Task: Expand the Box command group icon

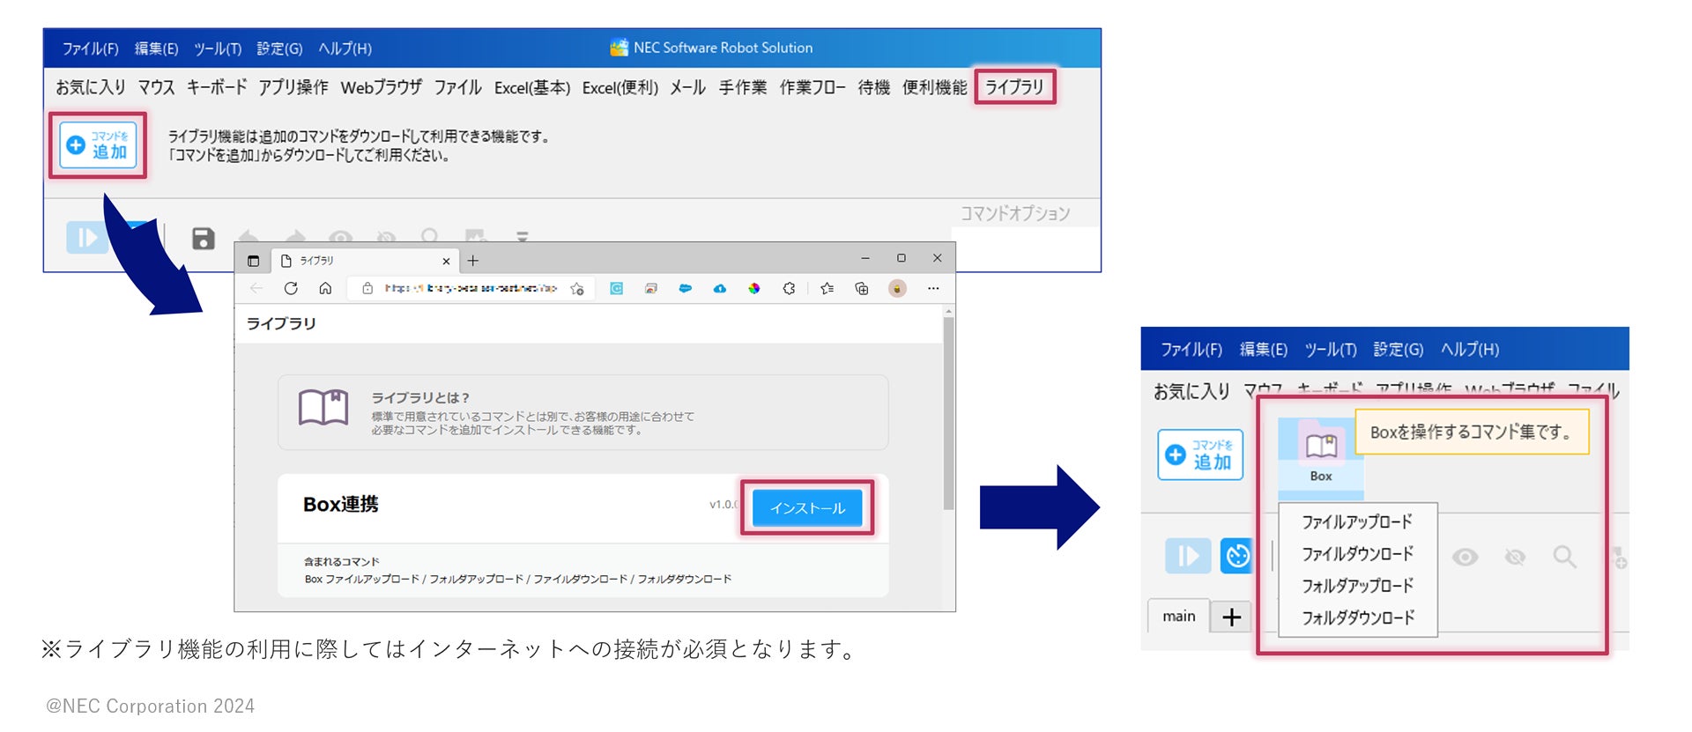Action: pos(1321,458)
